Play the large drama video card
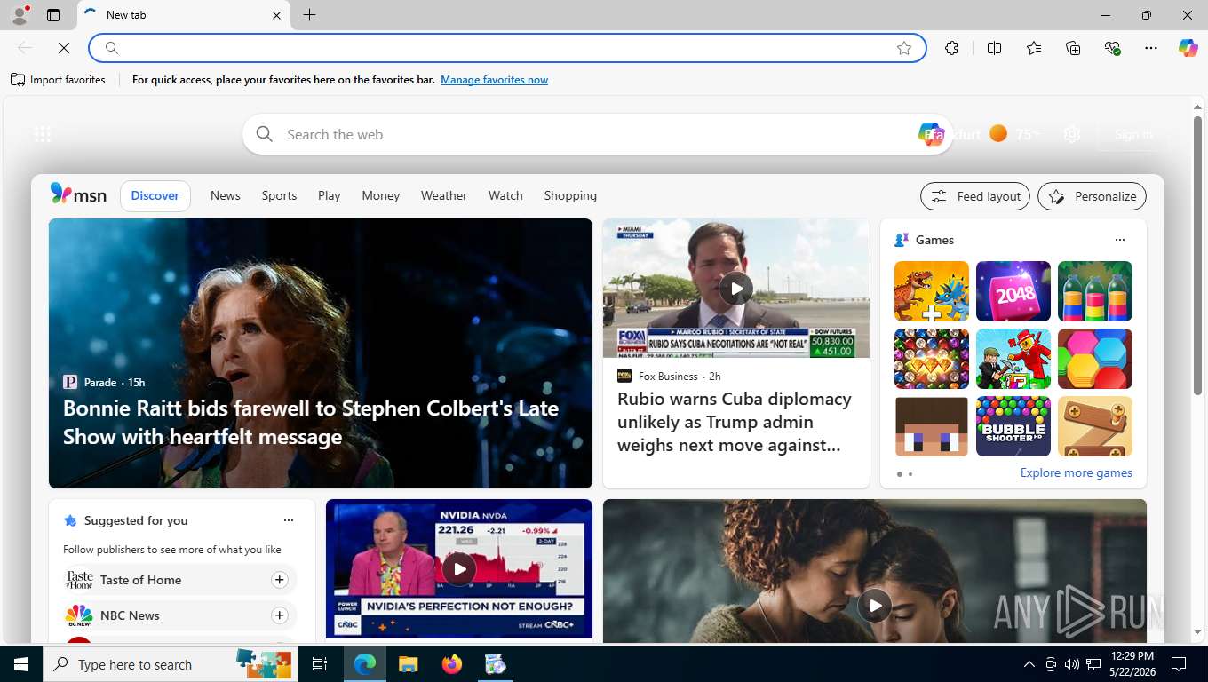This screenshot has height=682, width=1208. coord(874,605)
